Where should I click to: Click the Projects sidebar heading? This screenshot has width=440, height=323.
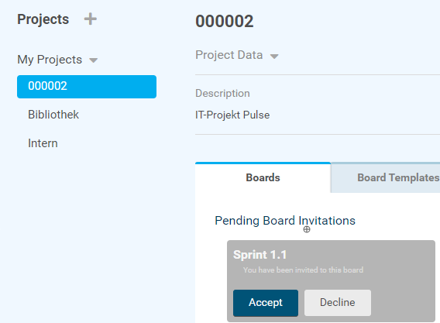[43, 19]
